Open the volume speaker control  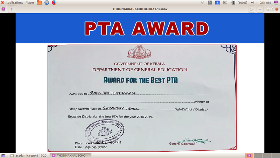252,2
